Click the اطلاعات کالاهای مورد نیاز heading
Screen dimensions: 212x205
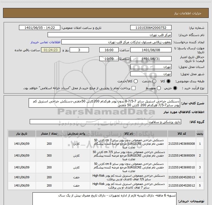pos(184,112)
